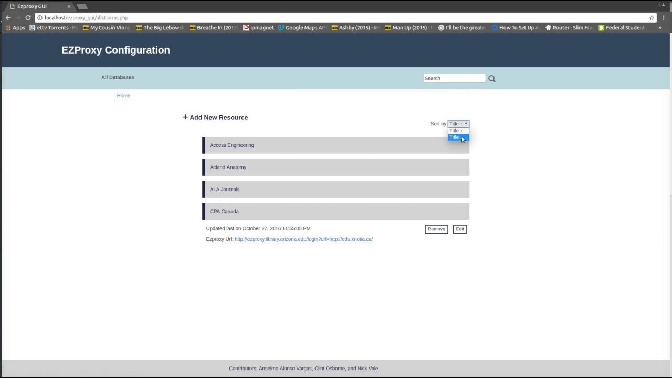
Task: Open the All Databases menu item
Action: point(118,77)
